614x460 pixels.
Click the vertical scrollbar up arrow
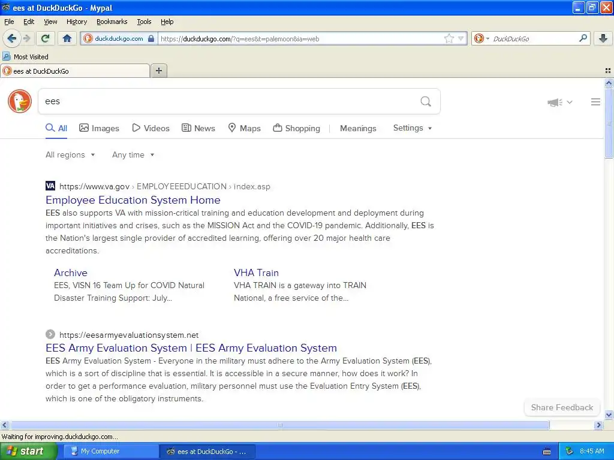609,83
